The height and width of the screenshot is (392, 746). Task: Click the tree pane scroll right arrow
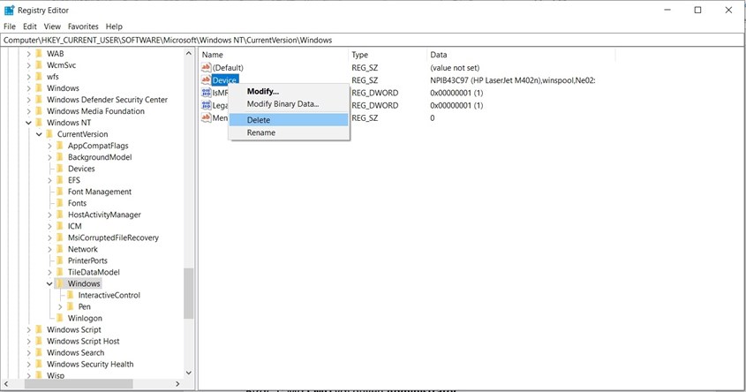(178, 383)
